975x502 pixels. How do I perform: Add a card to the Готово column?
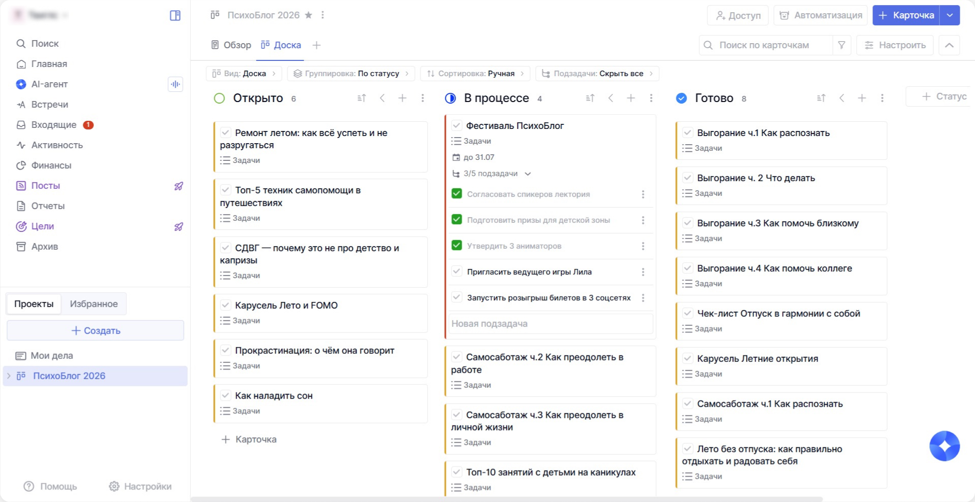862,98
